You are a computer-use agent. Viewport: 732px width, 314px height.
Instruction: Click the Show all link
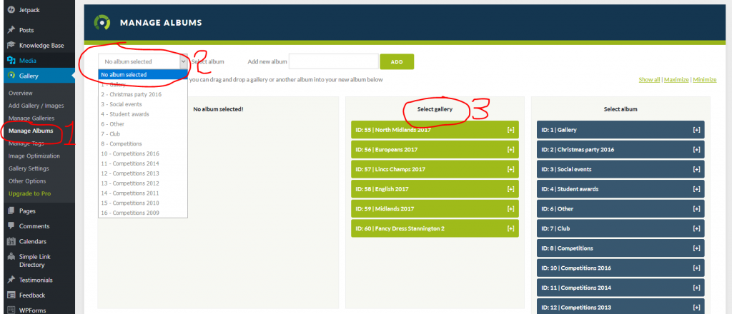pyautogui.click(x=649, y=80)
